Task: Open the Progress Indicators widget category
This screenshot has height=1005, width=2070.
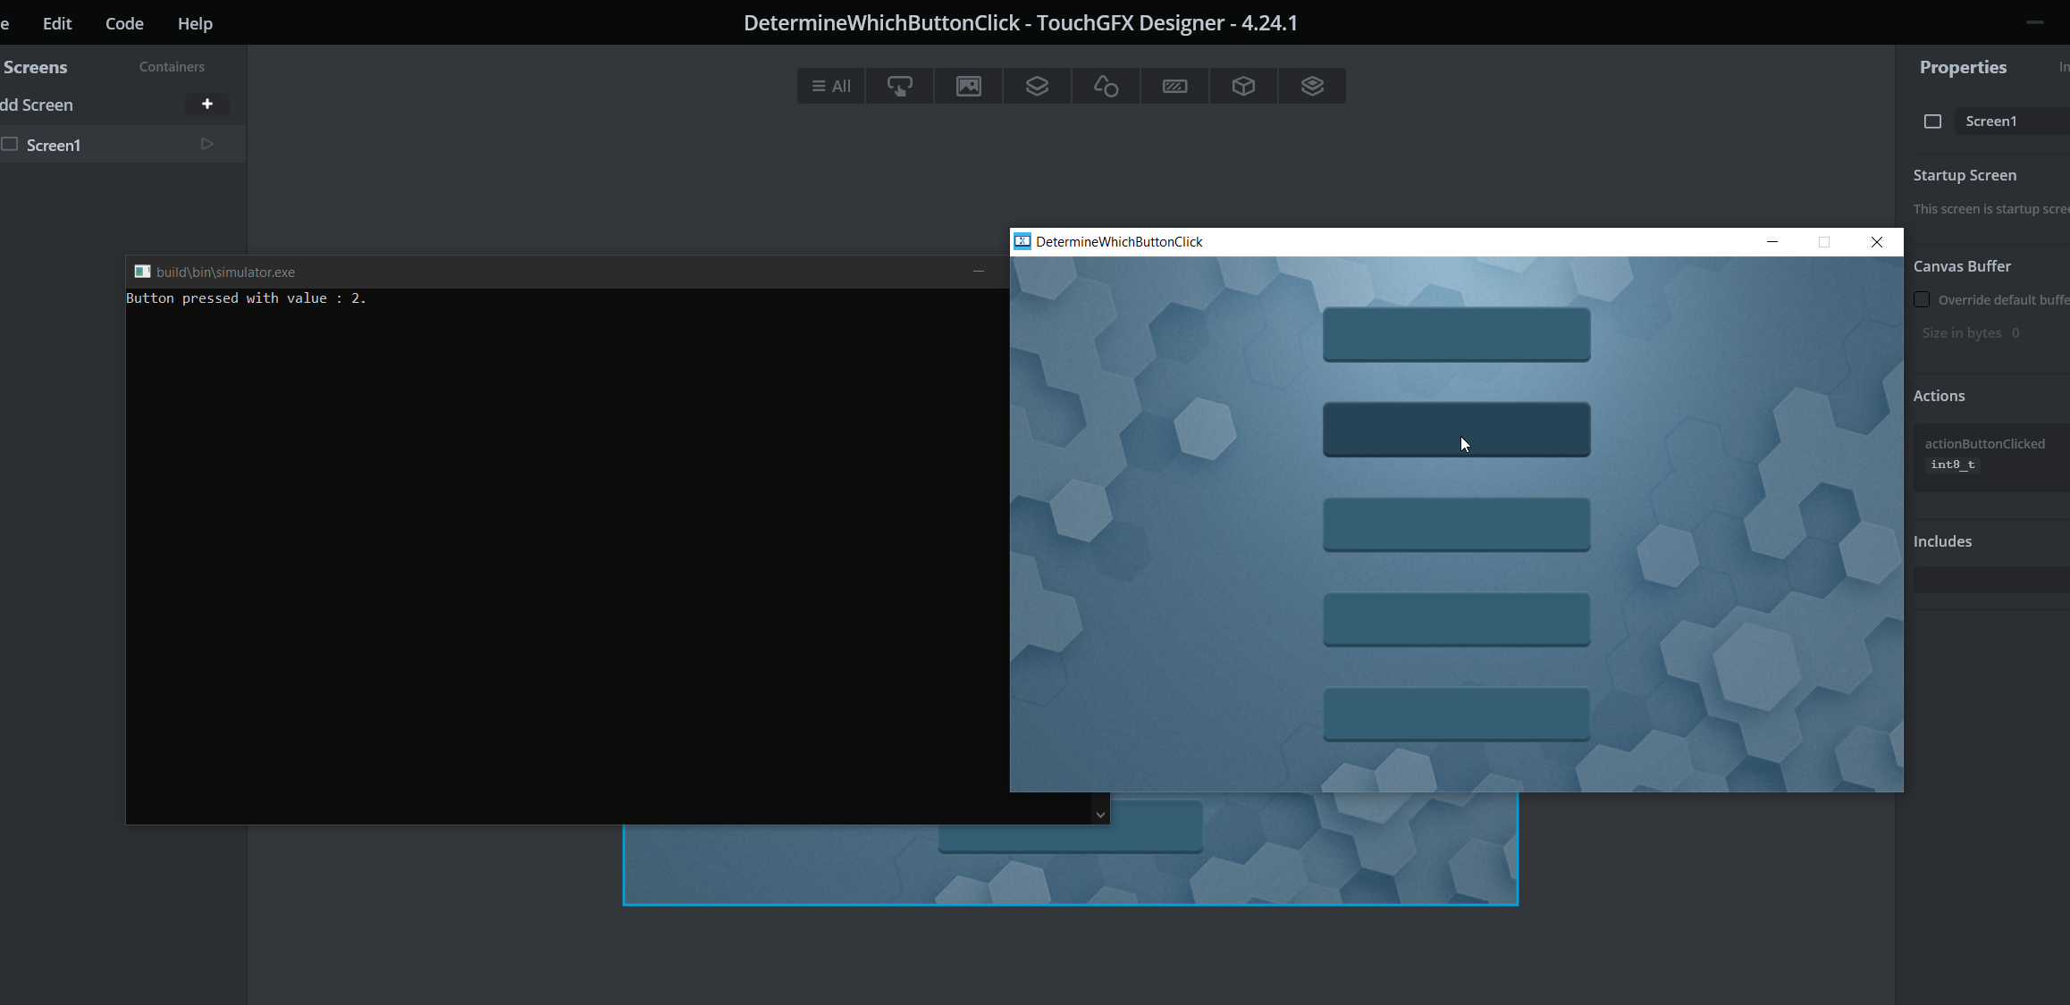Action: pos(1174,86)
